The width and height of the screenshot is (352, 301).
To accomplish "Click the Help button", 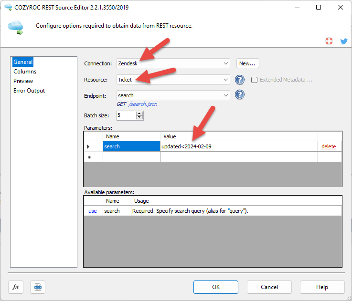I will [322, 287].
